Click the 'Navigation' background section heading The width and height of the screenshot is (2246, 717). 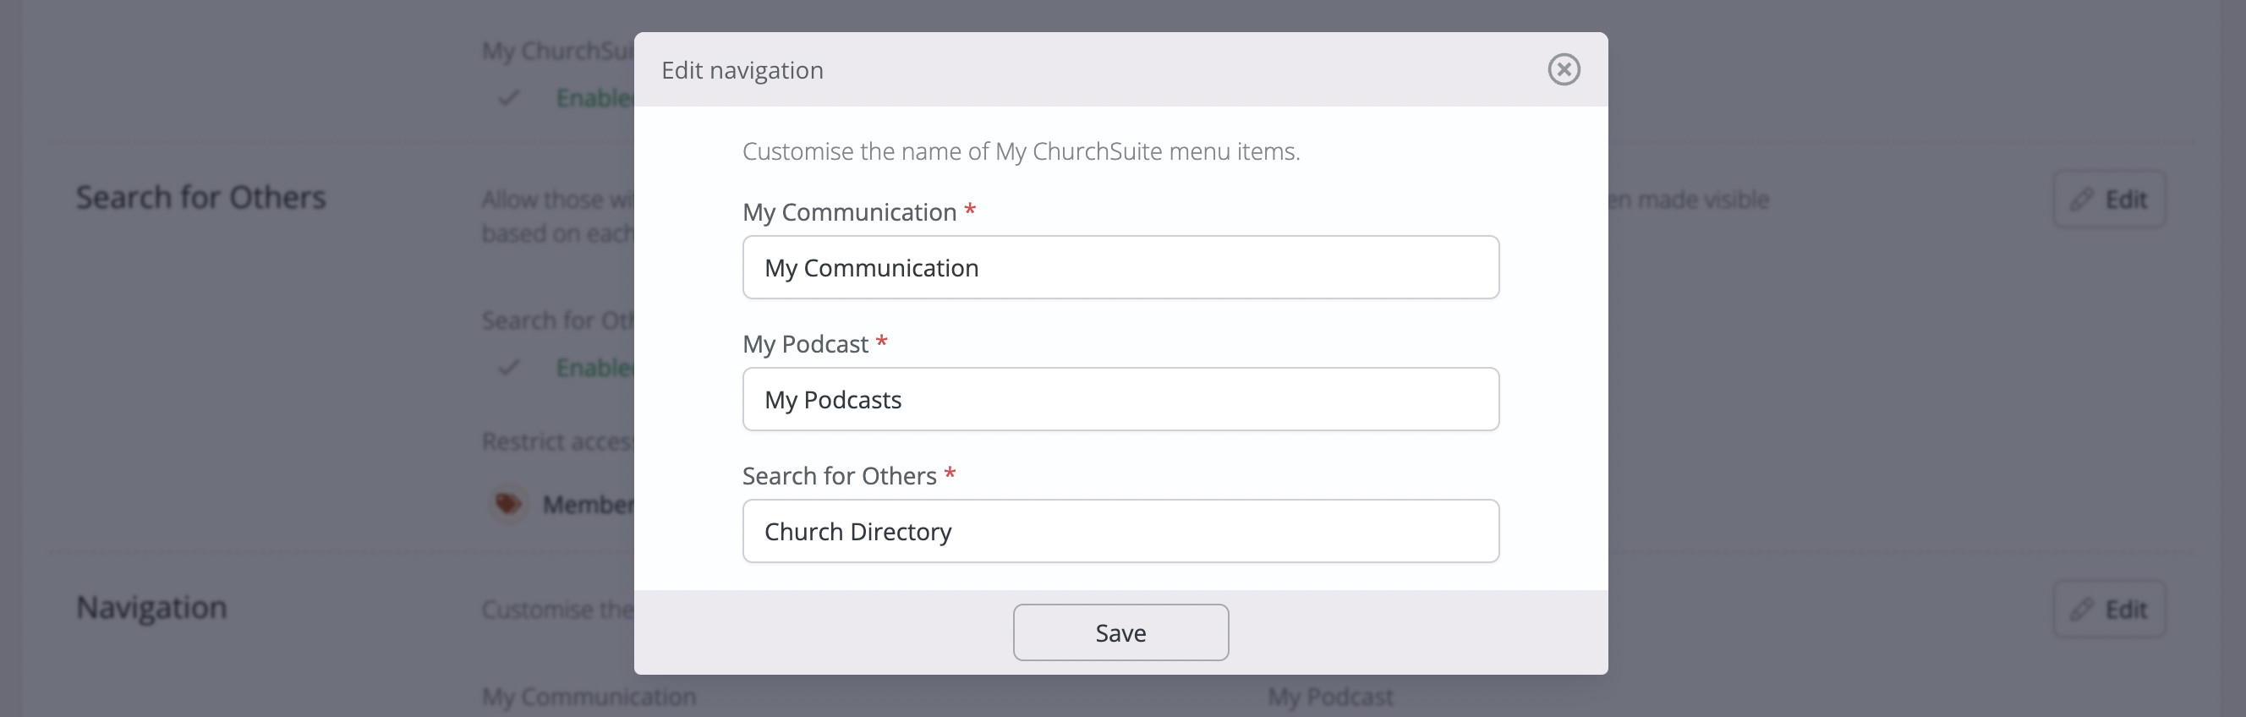click(151, 607)
